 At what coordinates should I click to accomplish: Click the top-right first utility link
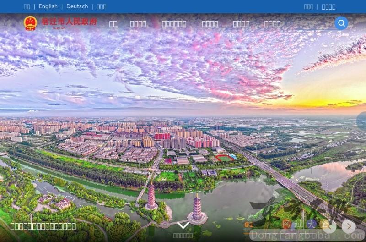(309, 6)
